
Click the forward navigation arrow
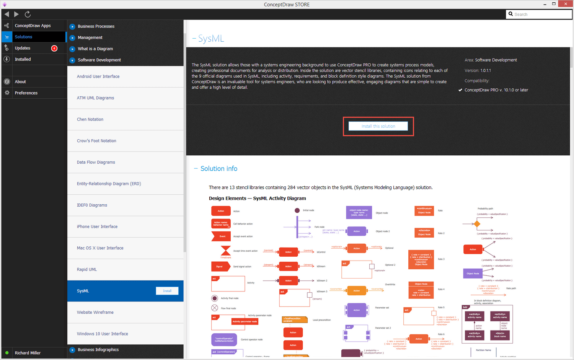point(16,14)
